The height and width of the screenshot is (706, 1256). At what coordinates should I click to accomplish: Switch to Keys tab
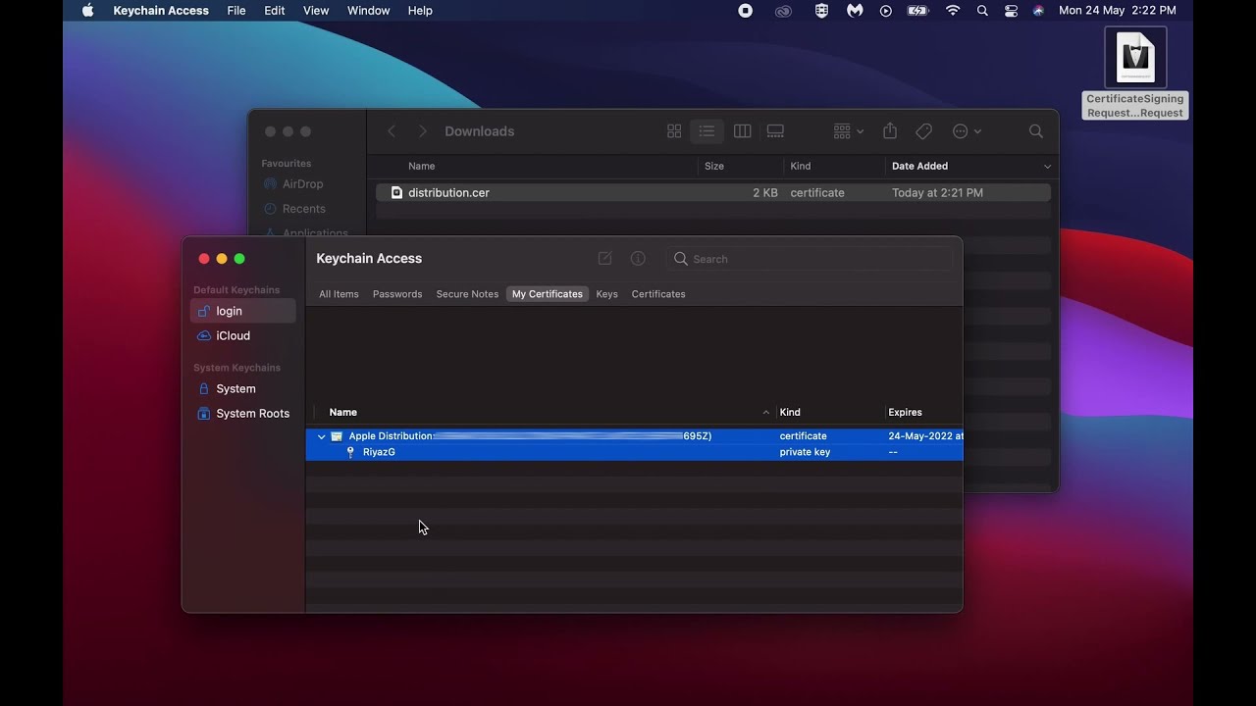pos(606,294)
